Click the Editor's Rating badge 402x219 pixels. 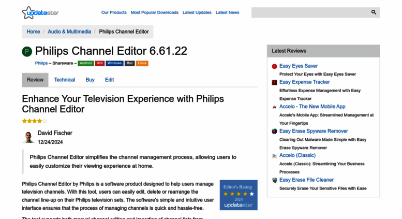click(239, 195)
